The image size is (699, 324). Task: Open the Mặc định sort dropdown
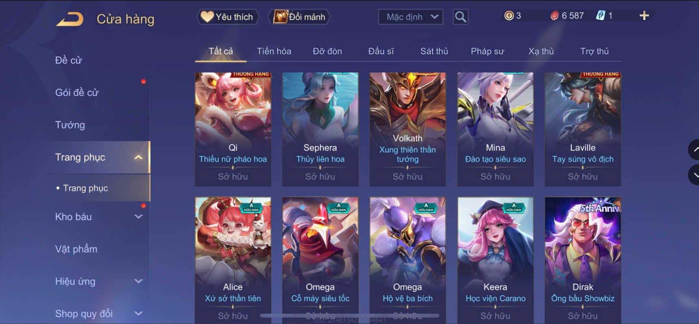coord(411,17)
